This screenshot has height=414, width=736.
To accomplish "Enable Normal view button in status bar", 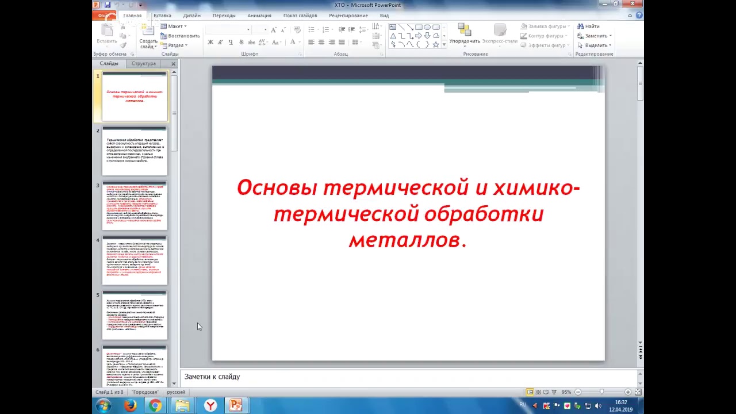I will (x=530, y=392).
